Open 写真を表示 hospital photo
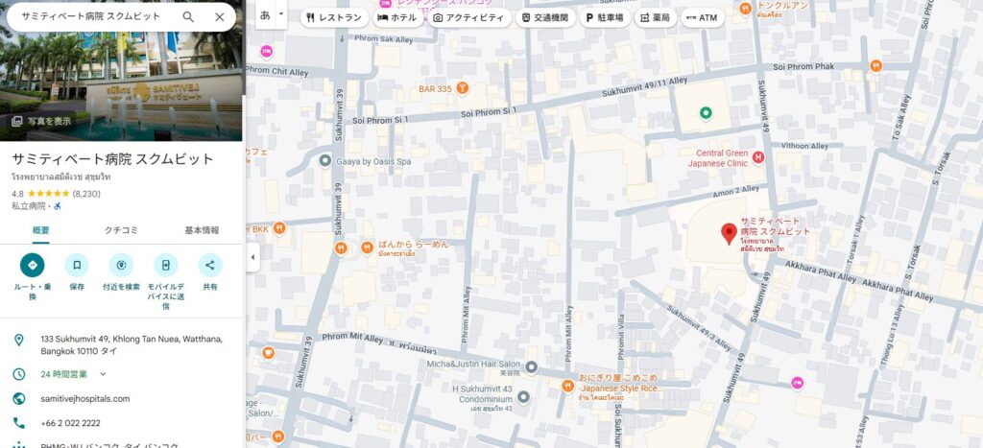Image resolution: width=983 pixels, height=448 pixels. click(x=41, y=121)
